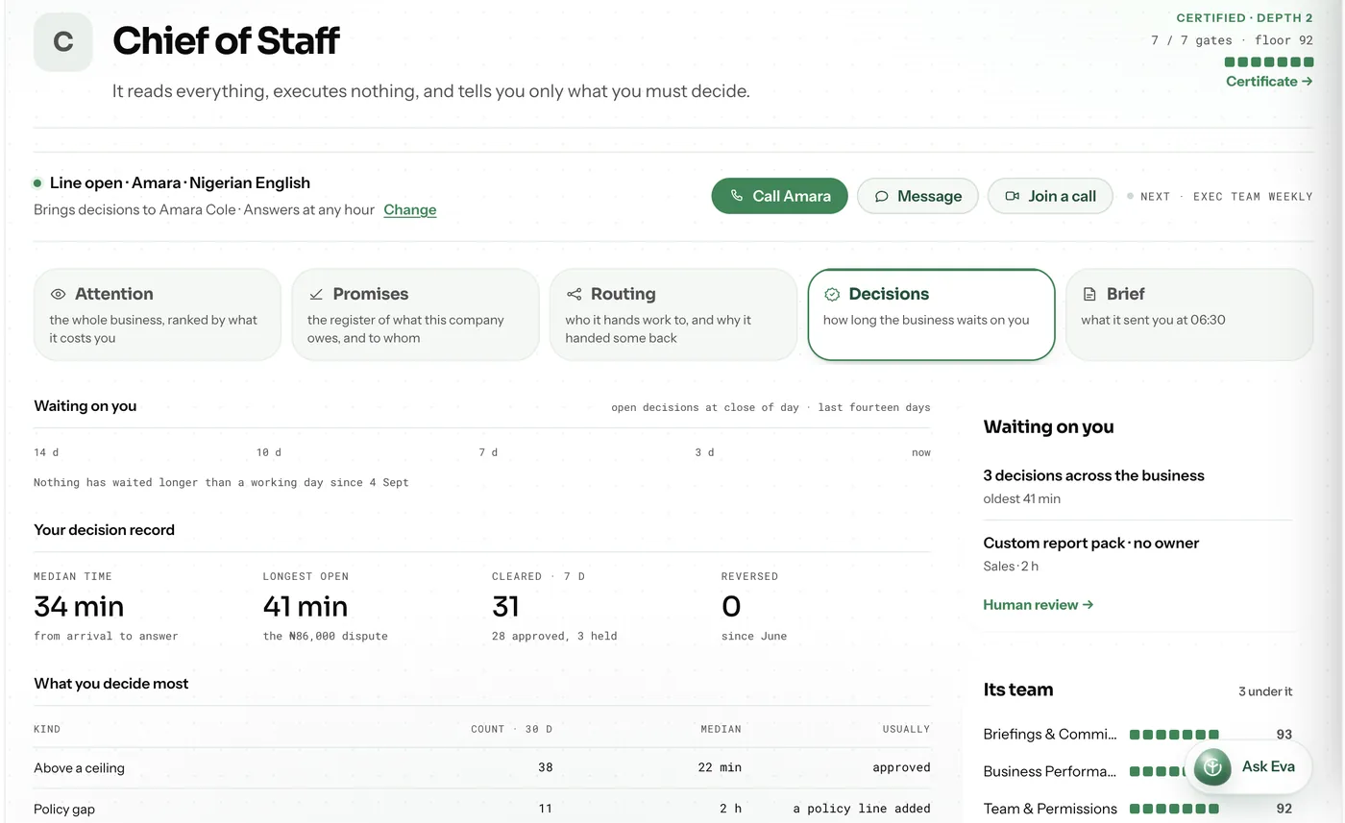
Task: Click the "CERTIFIED · DEPTH 2" label
Action: click(1244, 17)
